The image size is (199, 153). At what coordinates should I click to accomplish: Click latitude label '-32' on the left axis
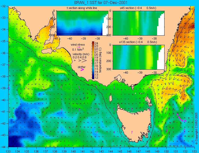click(3, 6)
